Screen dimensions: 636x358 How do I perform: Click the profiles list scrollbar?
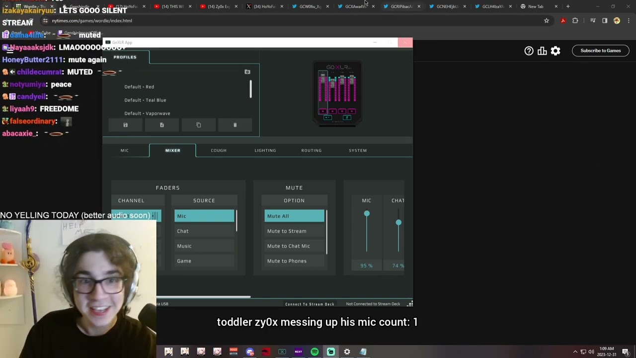coord(250,89)
